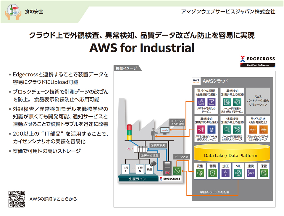Click the AWSの可視化のサービス caption
This screenshot has height=216, width=284.
pyautogui.click(x=206, y=110)
